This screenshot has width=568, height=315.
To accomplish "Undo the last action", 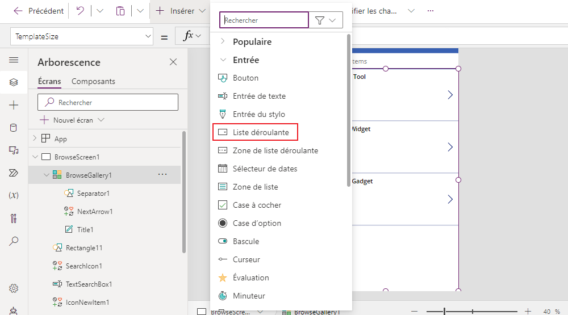I will coord(80,11).
